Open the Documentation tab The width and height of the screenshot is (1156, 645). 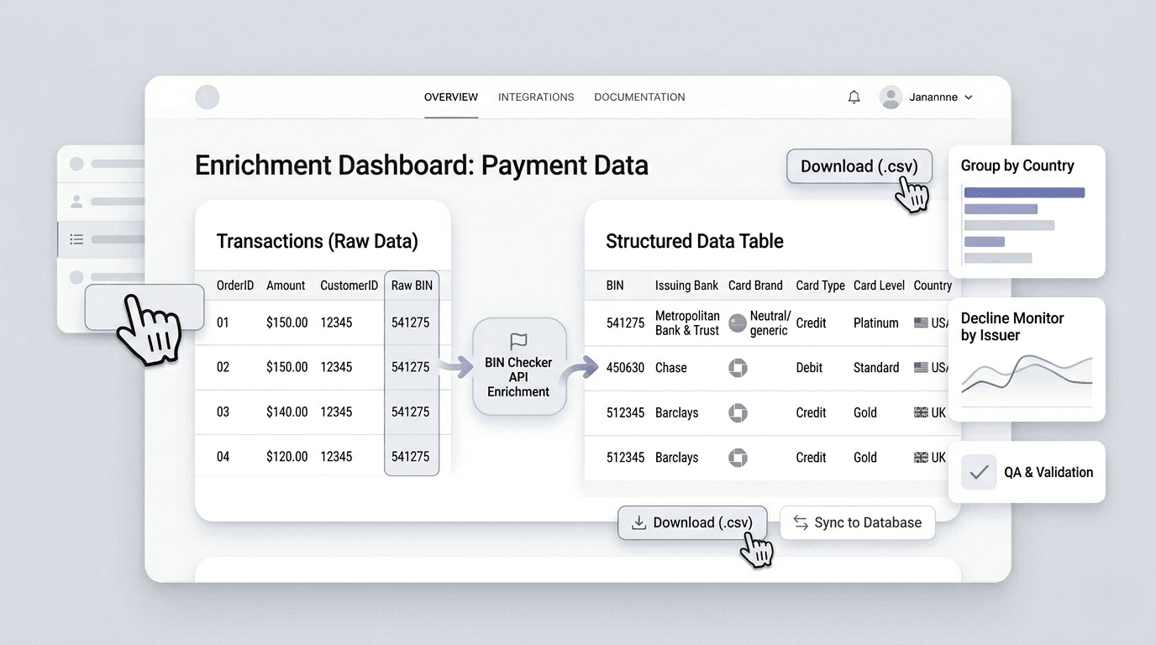point(639,97)
